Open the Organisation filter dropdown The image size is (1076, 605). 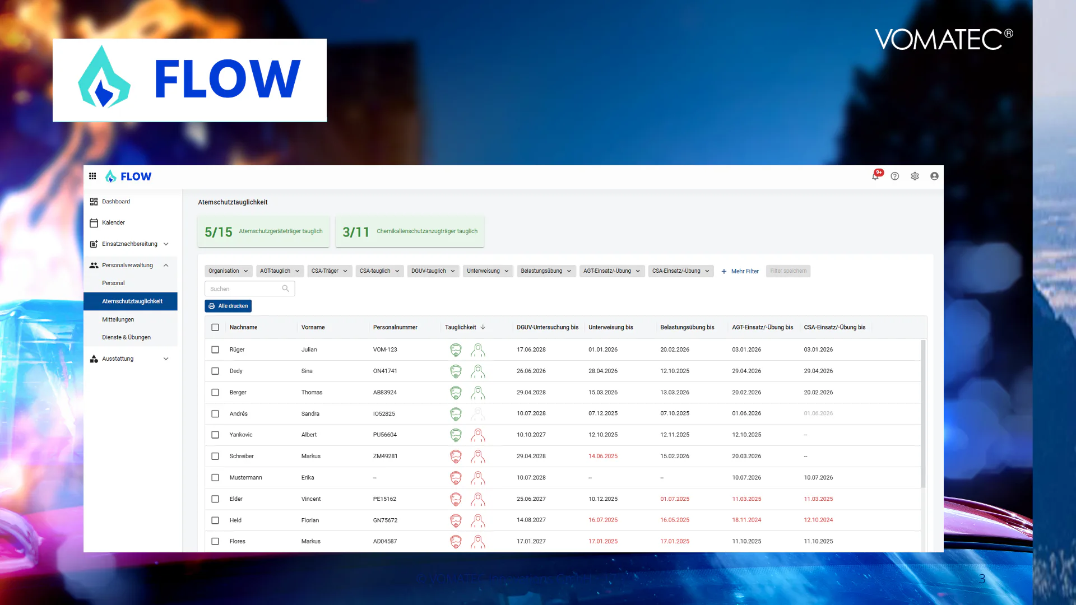228,271
